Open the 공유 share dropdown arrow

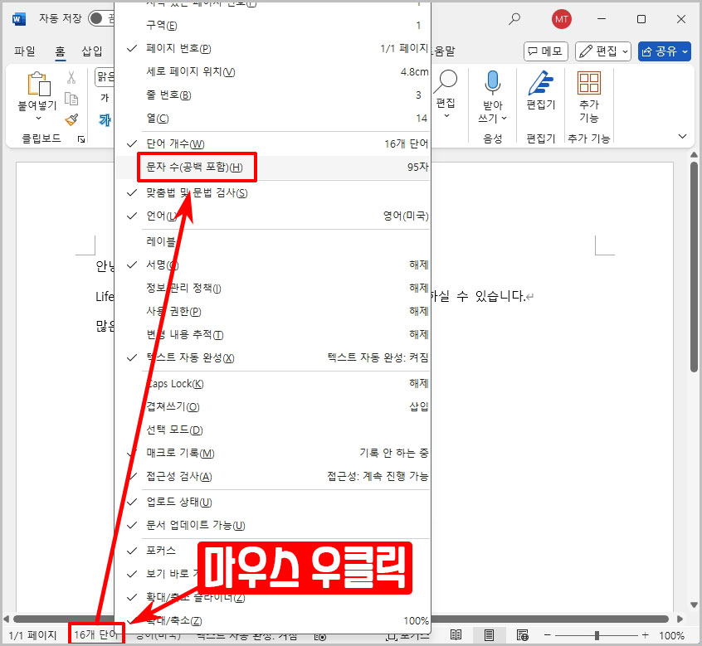(x=684, y=51)
